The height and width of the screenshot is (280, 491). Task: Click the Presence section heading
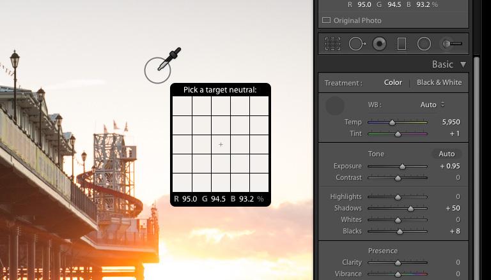[383, 251]
